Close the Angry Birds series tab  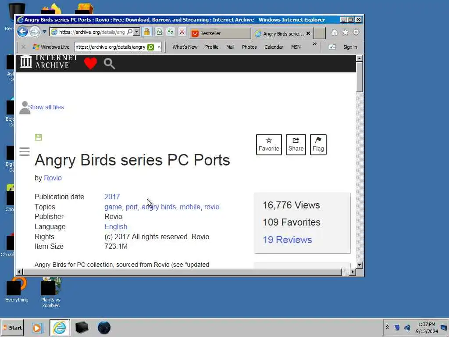(308, 33)
